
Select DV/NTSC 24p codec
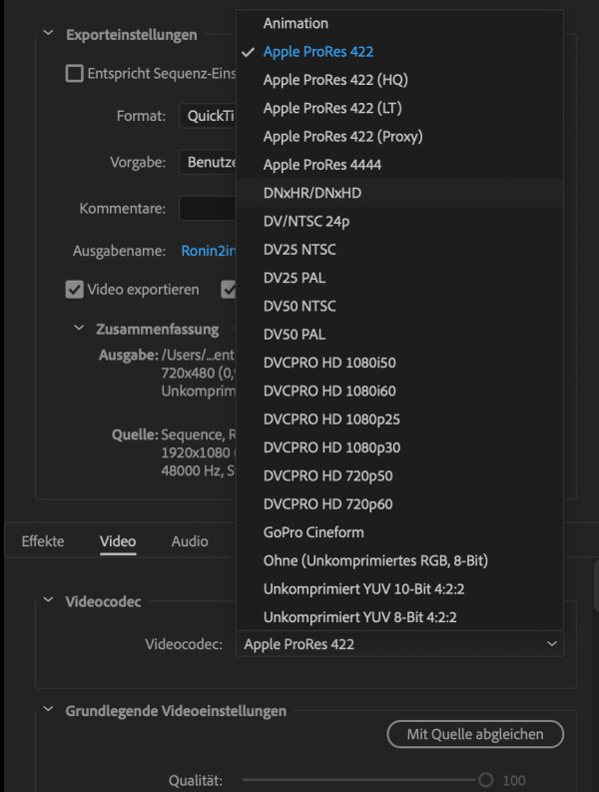pos(399,222)
